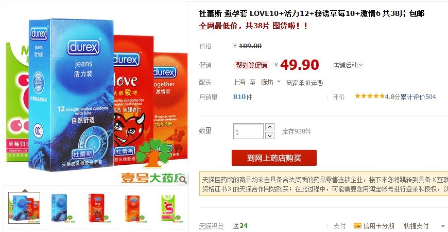The height and width of the screenshot is (232, 448).
Task: Increase quantity with the up arrow
Action: click(270, 127)
